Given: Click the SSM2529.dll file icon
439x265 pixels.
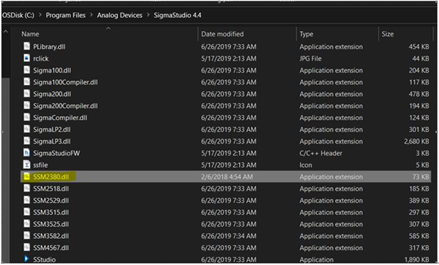Looking at the screenshot, I should coord(27,200).
